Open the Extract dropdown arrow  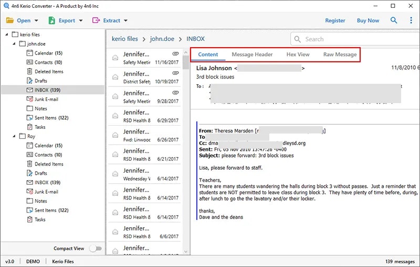tap(125, 20)
